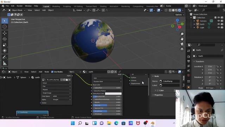Disable Earth in renders camera icon
The image size is (225, 127).
(x=222, y=24)
